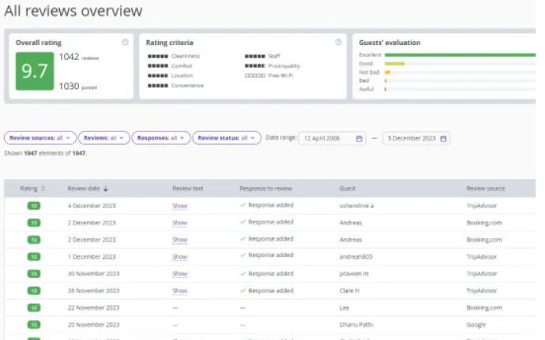Show the review text from 4 December 2023
Screen dimensions: 545x340
coord(180,206)
